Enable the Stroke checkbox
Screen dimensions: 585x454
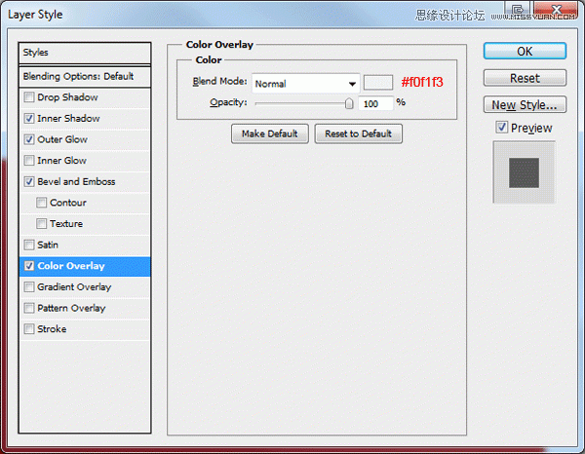[28, 329]
